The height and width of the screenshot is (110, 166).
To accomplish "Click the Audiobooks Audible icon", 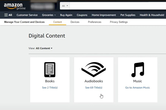I will click(x=94, y=70).
